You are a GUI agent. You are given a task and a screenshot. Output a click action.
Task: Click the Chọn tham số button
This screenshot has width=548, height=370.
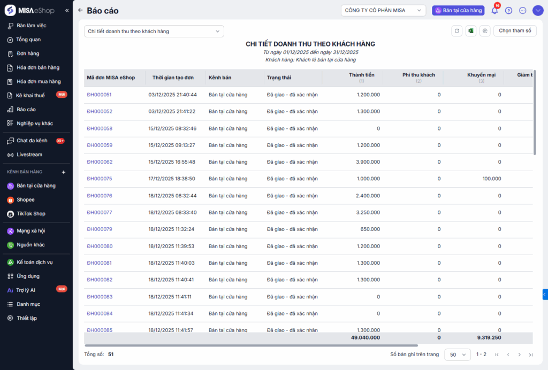(514, 31)
